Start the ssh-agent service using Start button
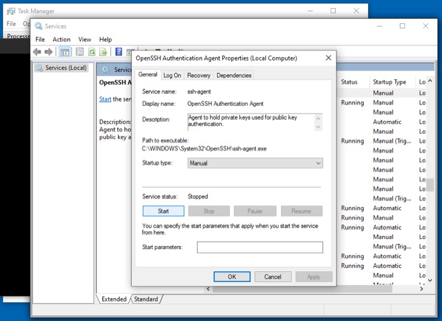442x321 pixels. pos(163,211)
